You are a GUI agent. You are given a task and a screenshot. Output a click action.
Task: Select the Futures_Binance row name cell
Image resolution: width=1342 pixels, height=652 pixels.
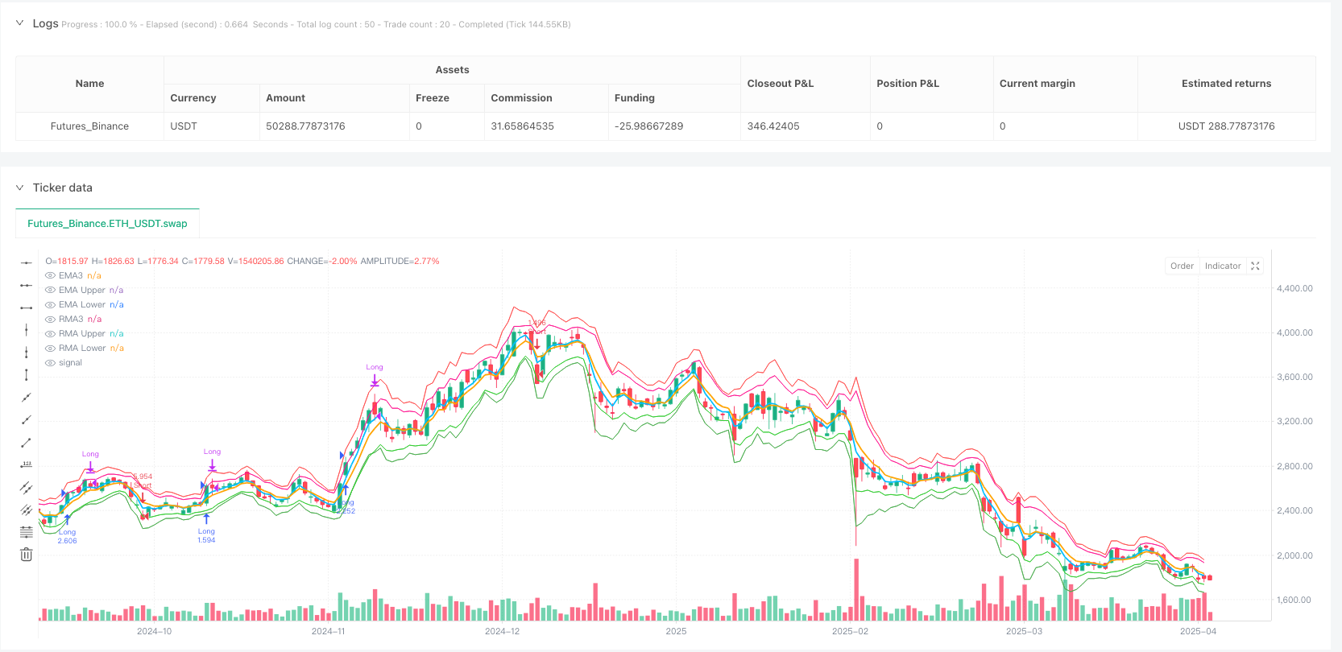click(x=89, y=126)
